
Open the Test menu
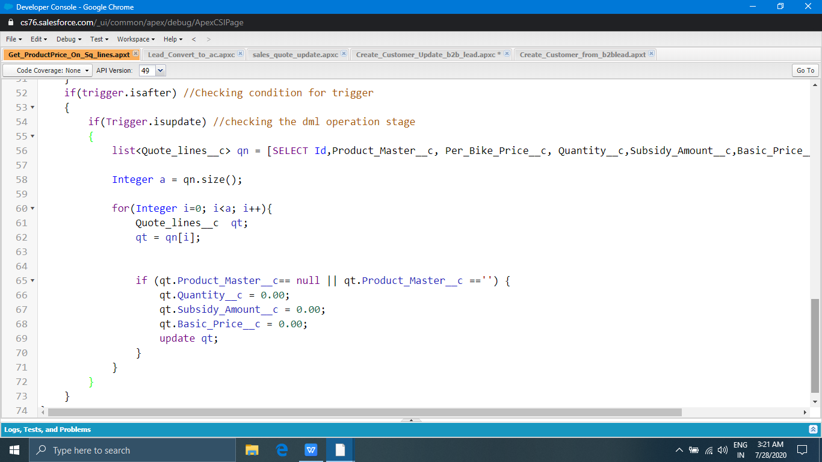coord(99,39)
